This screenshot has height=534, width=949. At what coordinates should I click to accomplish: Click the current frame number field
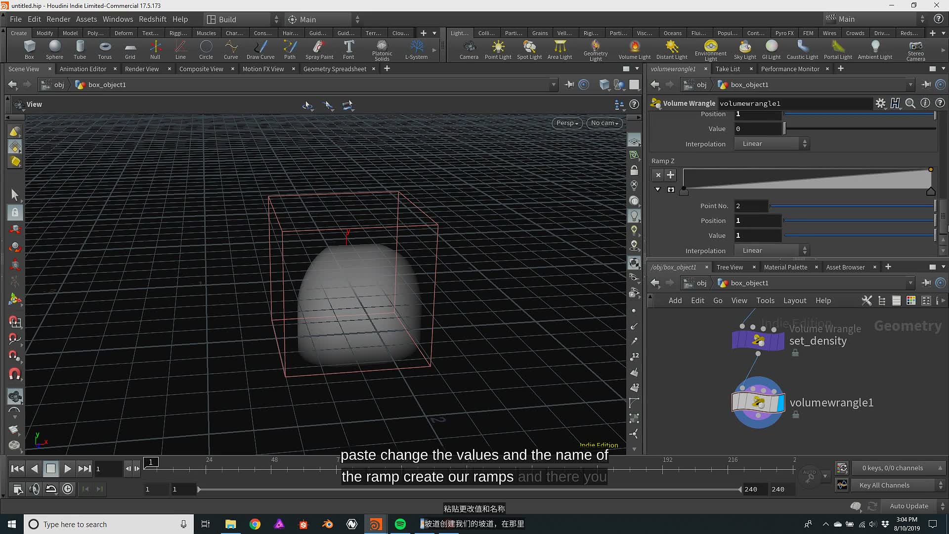click(108, 469)
